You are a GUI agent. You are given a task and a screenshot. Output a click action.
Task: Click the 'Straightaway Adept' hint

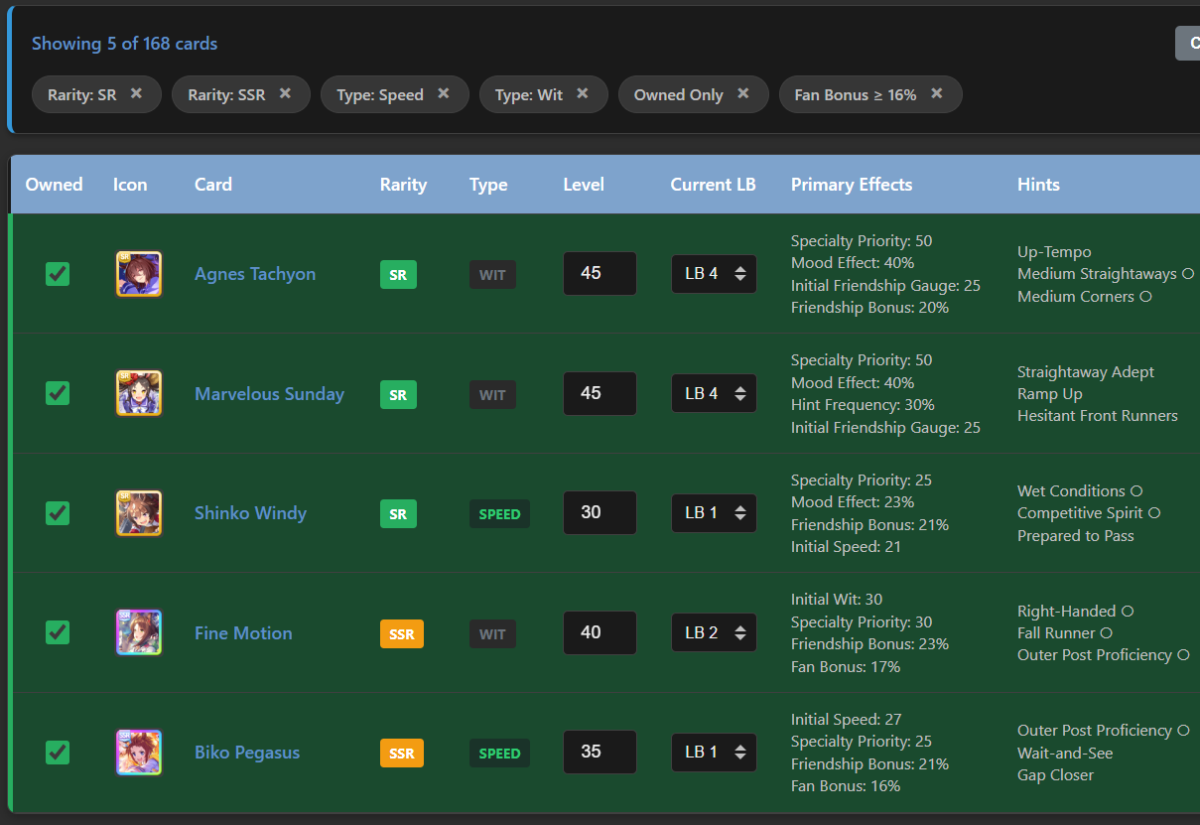[x=1086, y=371]
